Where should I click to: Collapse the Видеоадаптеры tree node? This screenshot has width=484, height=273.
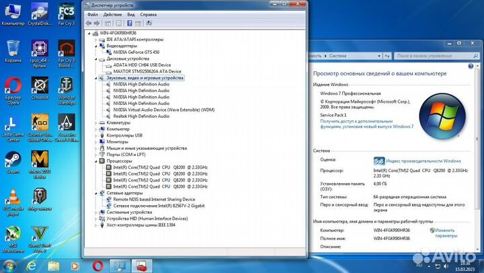96,46
